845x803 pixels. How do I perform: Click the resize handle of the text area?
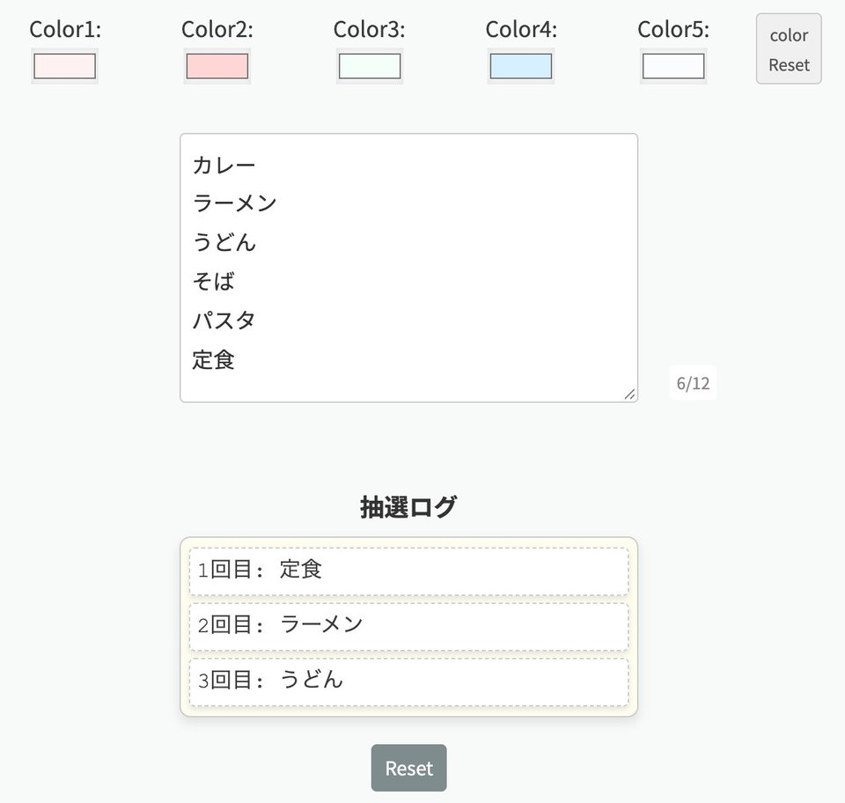[x=629, y=394]
